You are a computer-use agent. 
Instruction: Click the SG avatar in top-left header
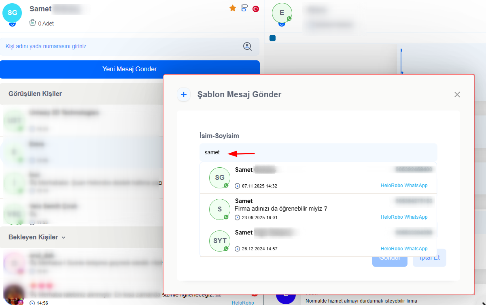pyautogui.click(x=12, y=12)
